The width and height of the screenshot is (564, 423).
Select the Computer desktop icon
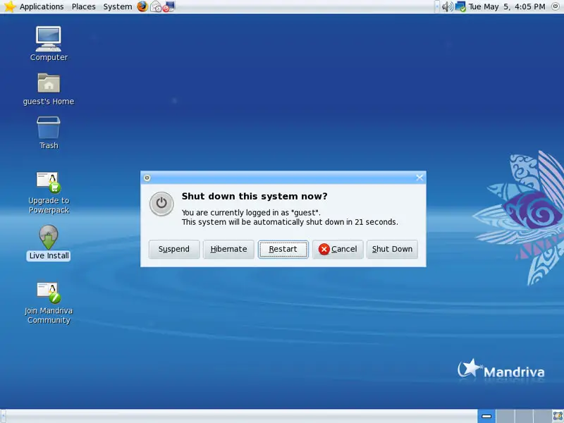point(49,44)
